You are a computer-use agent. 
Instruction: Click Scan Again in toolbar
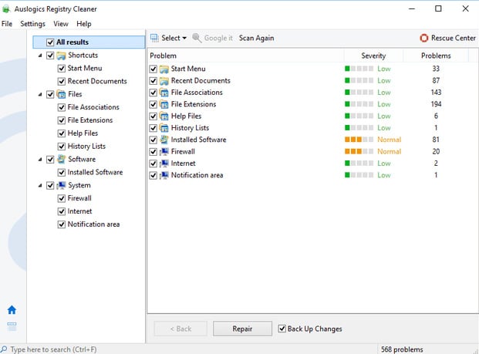tap(256, 39)
